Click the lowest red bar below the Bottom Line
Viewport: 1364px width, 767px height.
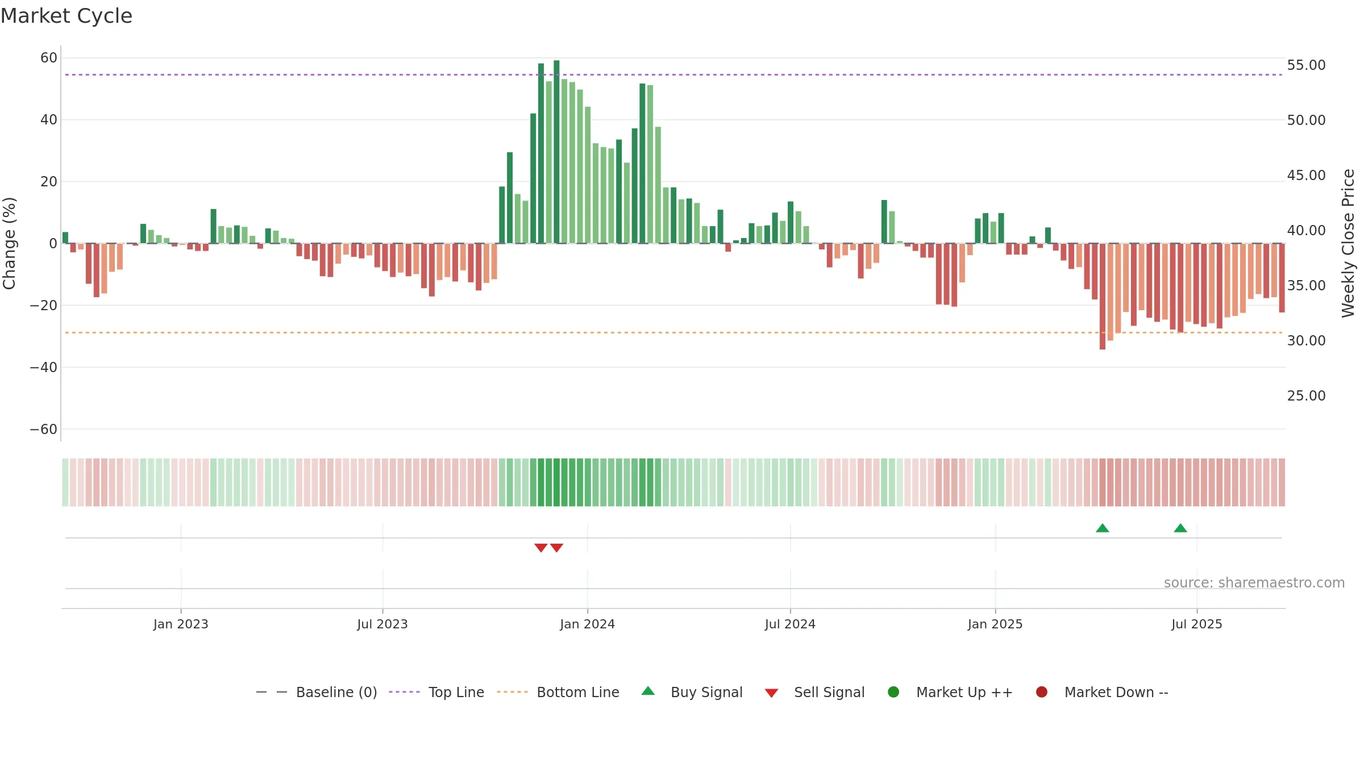(x=1103, y=297)
